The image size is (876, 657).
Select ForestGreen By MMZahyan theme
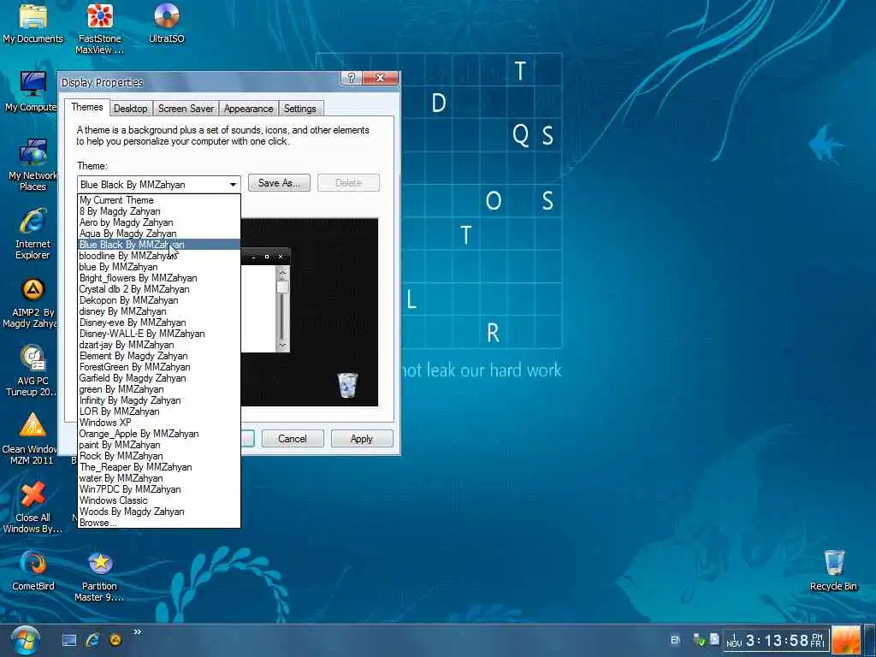158,367
